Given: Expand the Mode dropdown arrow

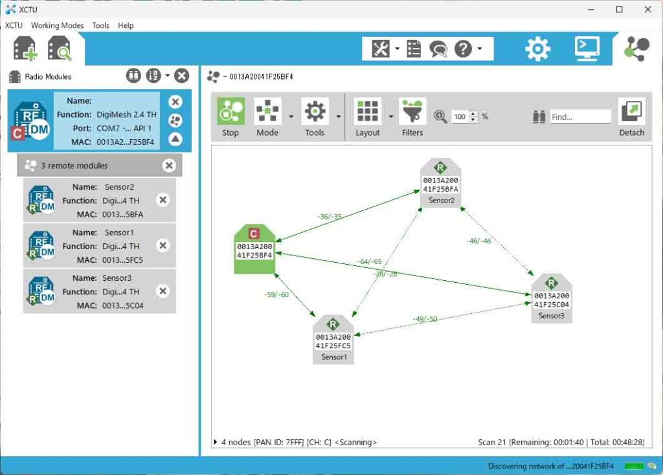Looking at the screenshot, I should point(291,116).
